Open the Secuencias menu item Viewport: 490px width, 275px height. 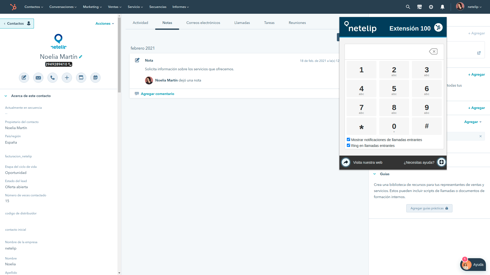158,7
